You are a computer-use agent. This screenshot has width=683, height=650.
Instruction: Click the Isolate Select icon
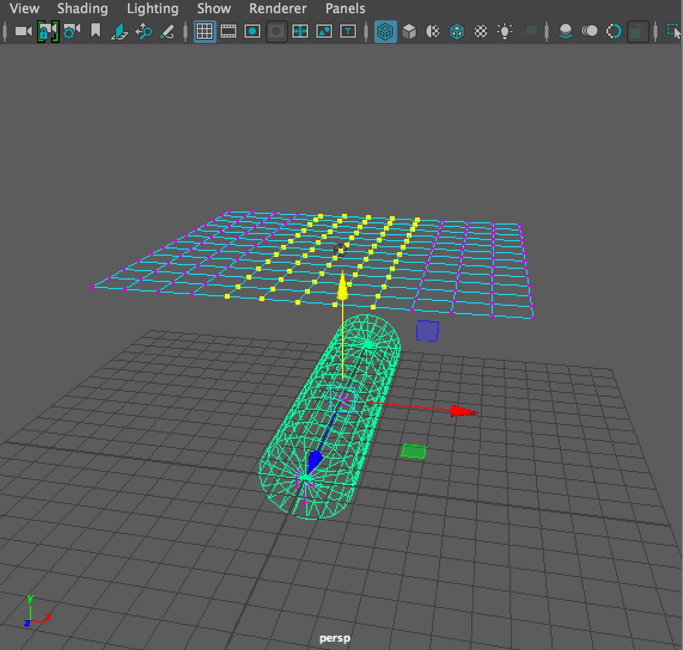673,31
